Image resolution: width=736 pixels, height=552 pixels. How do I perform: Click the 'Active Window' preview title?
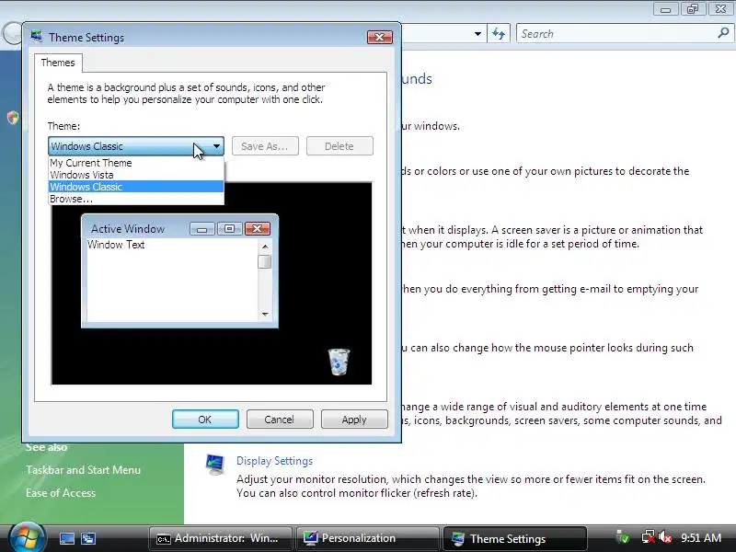click(128, 228)
